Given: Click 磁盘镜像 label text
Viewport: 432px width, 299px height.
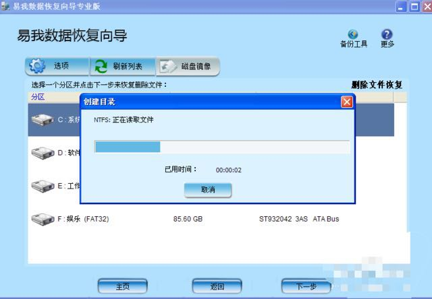Looking at the screenshot, I should click(196, 66).
